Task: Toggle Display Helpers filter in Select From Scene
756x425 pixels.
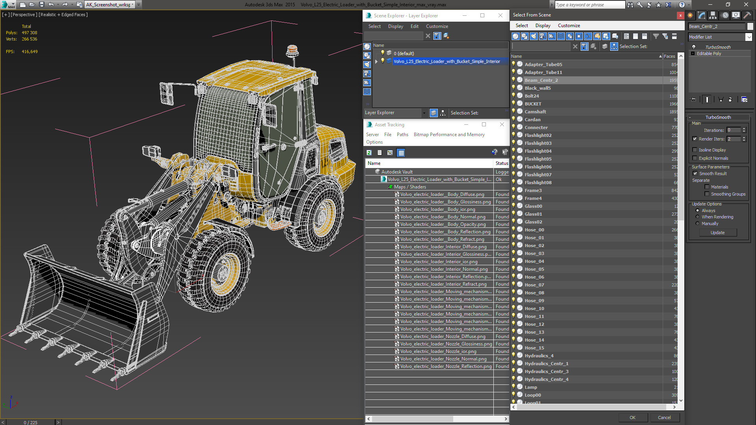Action: [552, 36]
